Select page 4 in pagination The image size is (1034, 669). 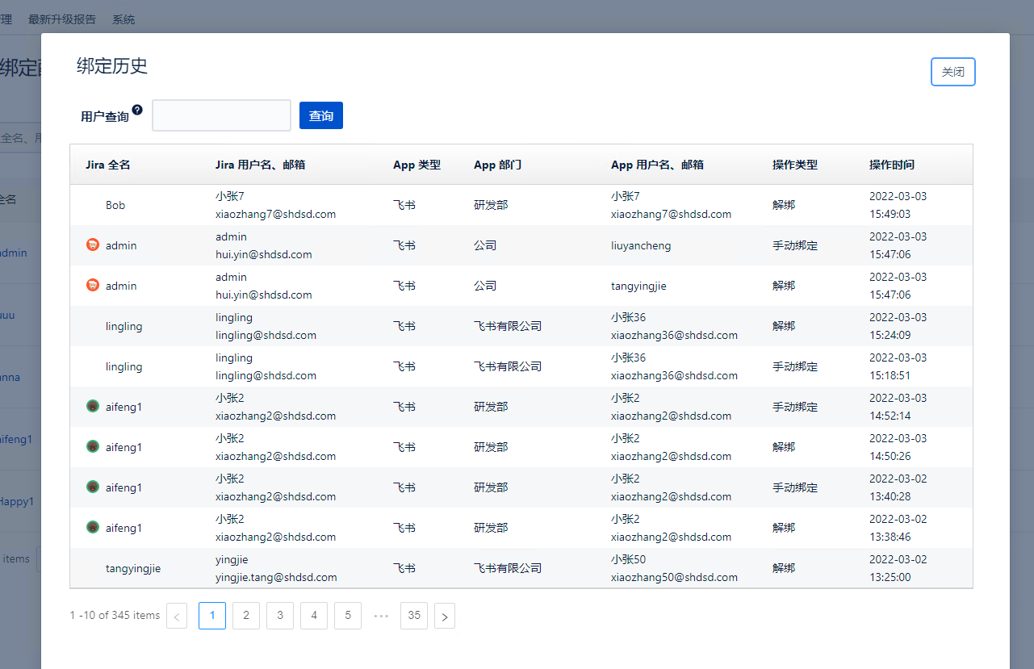[314, 616]
